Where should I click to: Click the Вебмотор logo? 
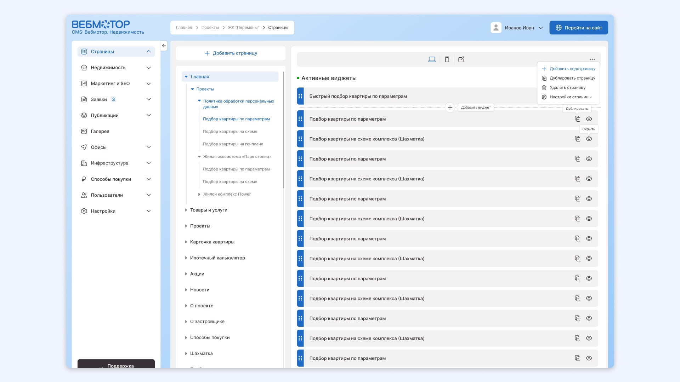tap(101, 24)
